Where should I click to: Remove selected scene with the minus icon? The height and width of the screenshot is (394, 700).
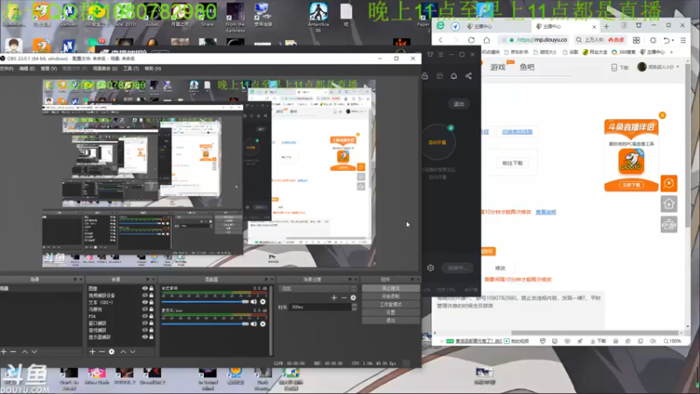(x=13, y=352)
